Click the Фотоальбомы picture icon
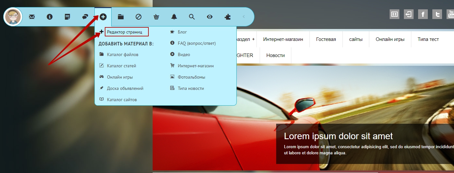This screenshot has width=454, height=173. (x=172, y=77)
